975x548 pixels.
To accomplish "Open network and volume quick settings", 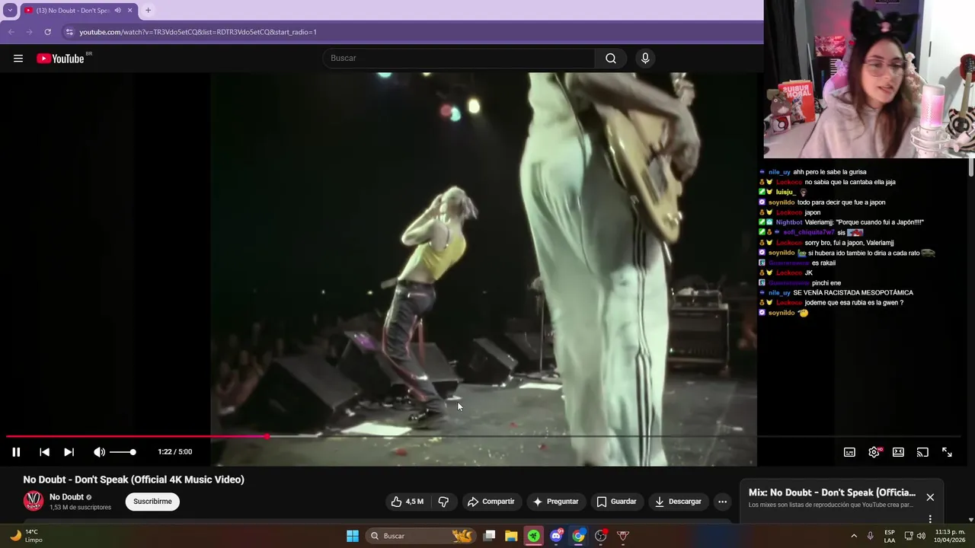I will 915,536.
